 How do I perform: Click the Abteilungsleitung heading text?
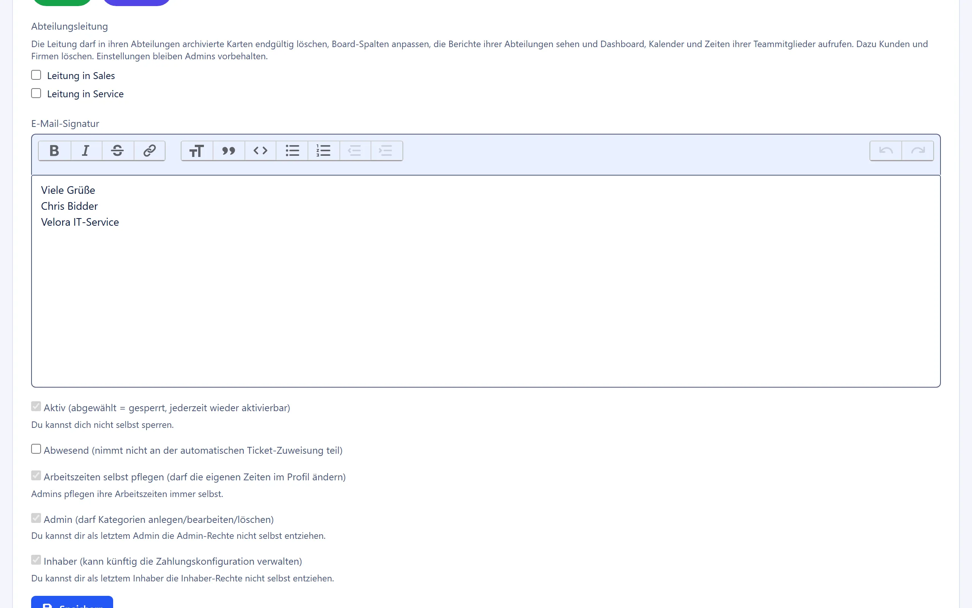[x=69, y=27]
